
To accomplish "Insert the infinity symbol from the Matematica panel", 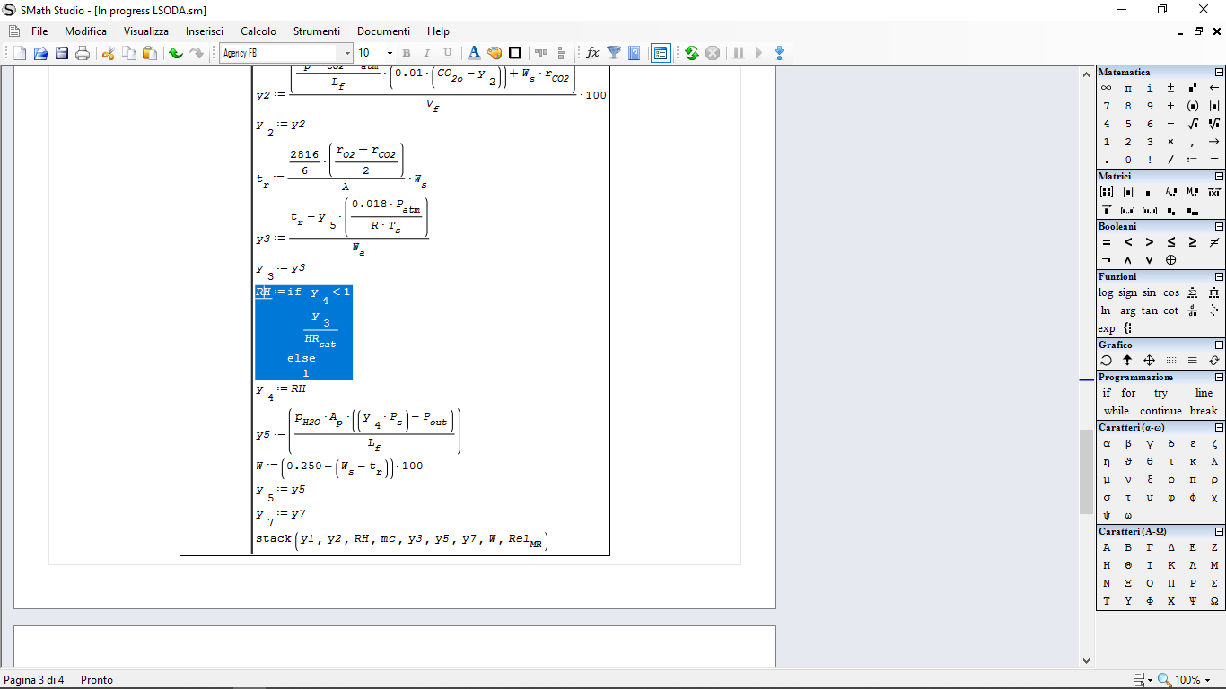I will 1106,87.
